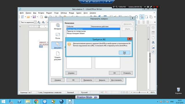Open the Gallery deck in sidebar
This screenshot has width=185, height=104.
[153, 47]
